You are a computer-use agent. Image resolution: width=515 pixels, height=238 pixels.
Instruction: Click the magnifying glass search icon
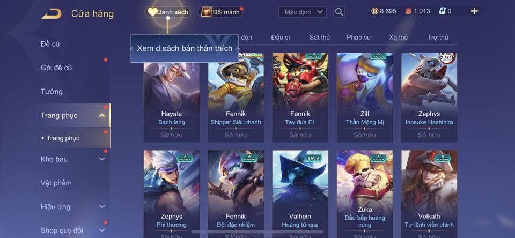[339, 12]
